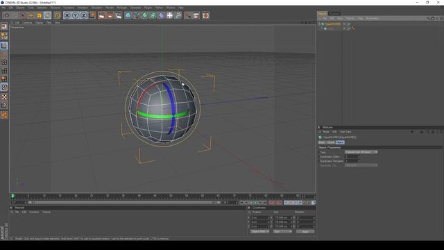444x250 pixels.
Task: Add a Cube primitive object
Action: pyautogui.click(x=128, y=15)
